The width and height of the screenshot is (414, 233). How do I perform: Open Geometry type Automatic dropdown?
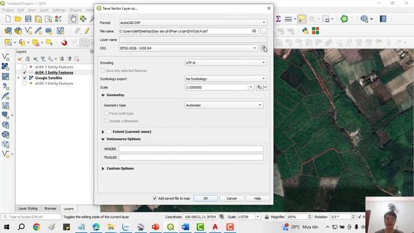coord(224,105)
